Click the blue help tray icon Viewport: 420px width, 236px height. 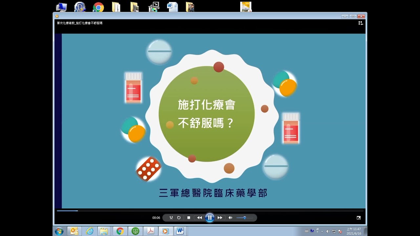click(312, 231)
